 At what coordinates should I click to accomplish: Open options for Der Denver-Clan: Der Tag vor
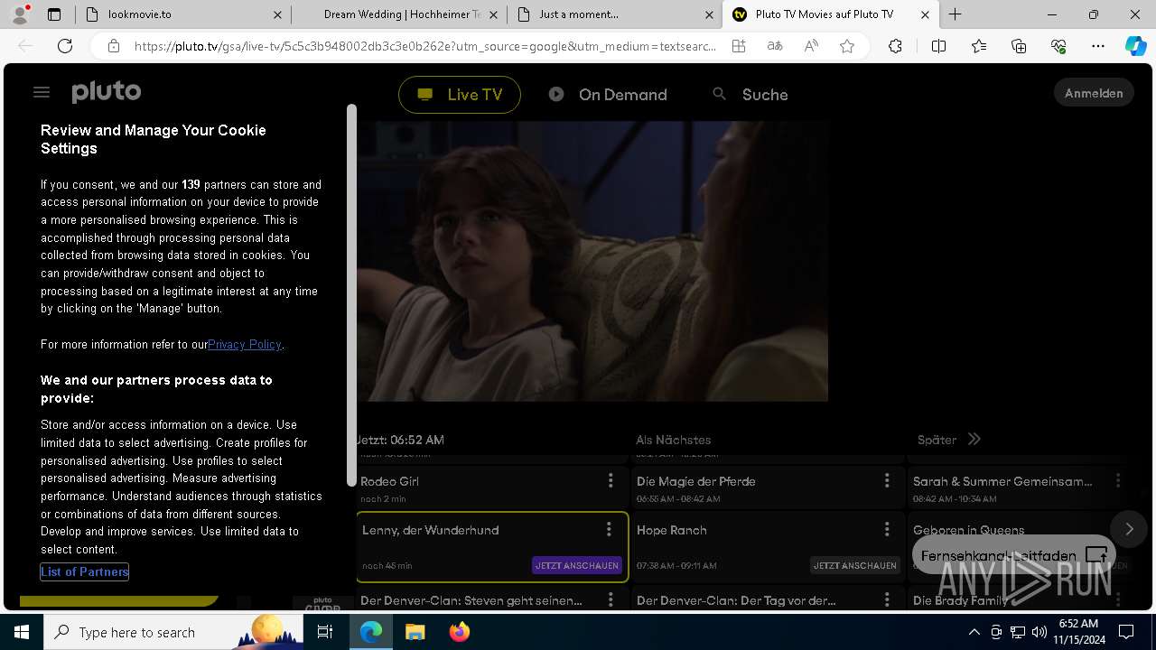coord(887,599)
